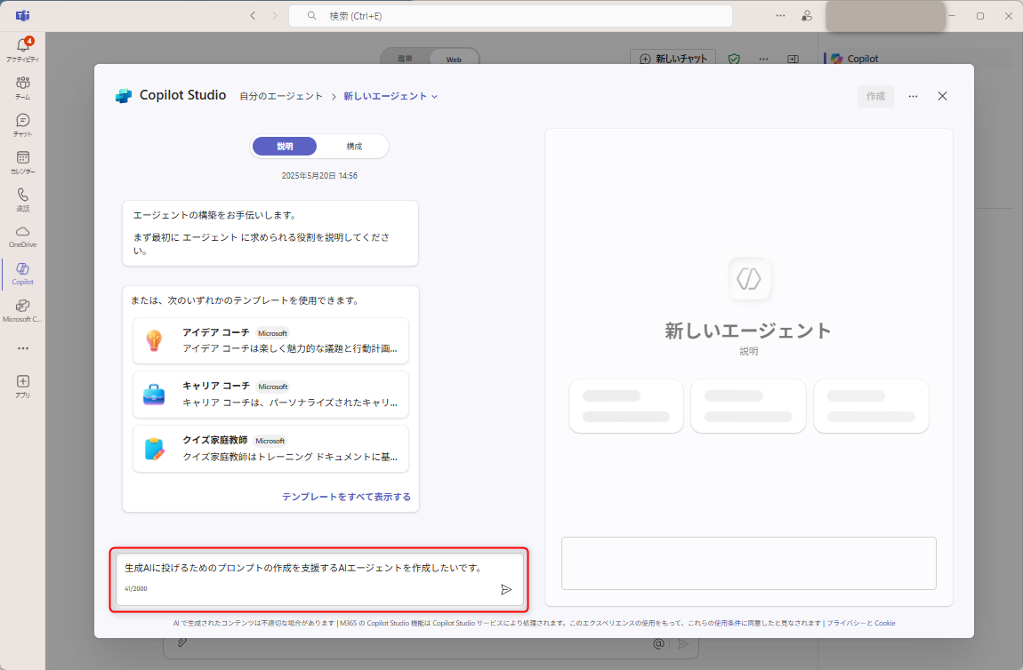The height and width of the screenshot is (670, 1023).
Task: Click the disabled 作成 button
Action: coord(875,96)
